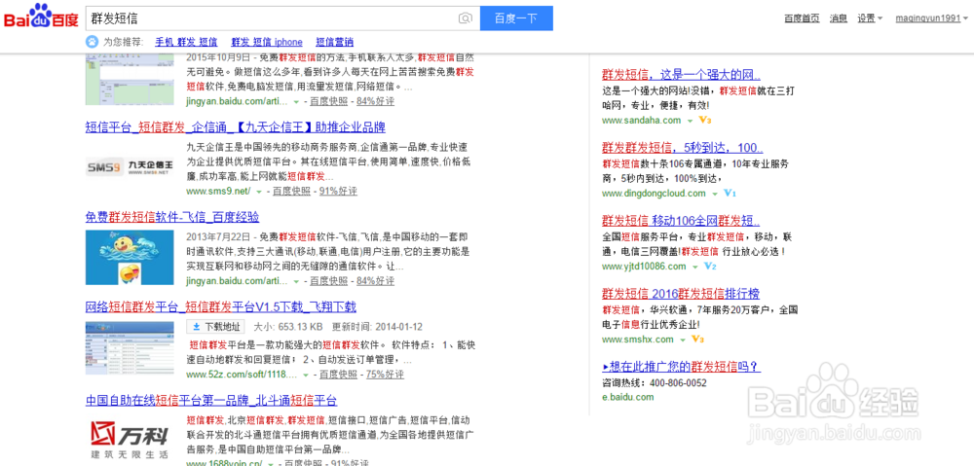
Task: Select suggestion 群发 短信 iphone
Action: point(267,42)
